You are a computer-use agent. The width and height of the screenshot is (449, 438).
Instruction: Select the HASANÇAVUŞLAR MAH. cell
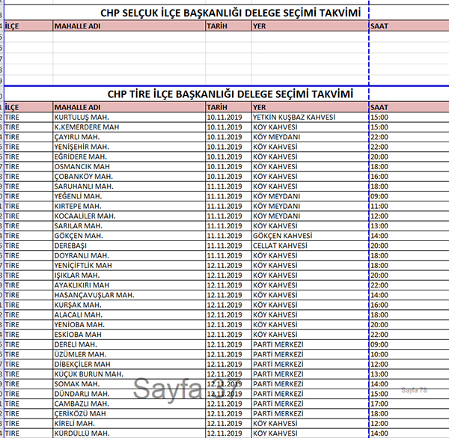click(129, 295)
